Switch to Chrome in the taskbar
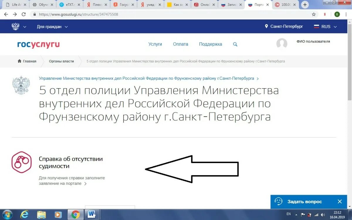Screen dimensions: 352x220 click(75, 215)
